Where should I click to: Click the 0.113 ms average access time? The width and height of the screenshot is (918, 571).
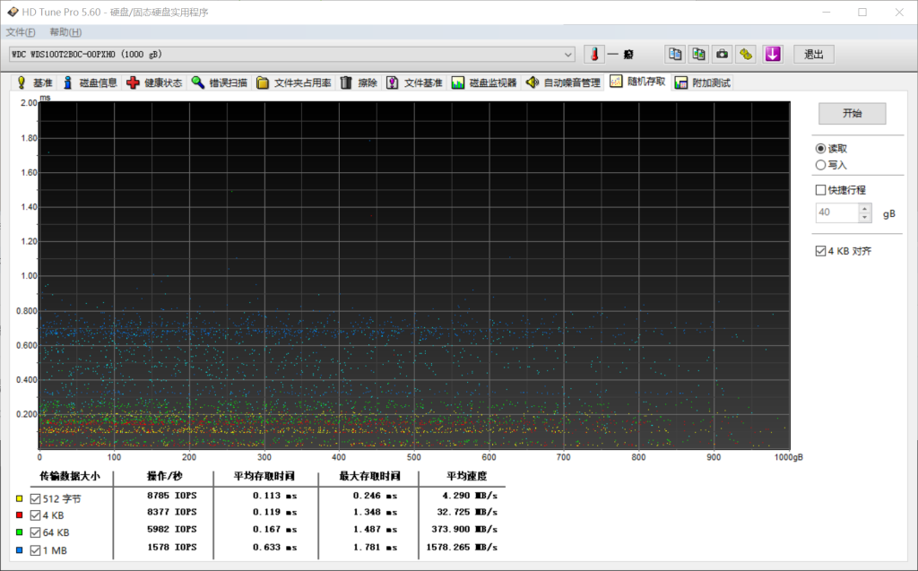coord(274,496)
